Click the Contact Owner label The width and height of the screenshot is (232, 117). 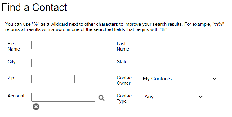[125, 80]
